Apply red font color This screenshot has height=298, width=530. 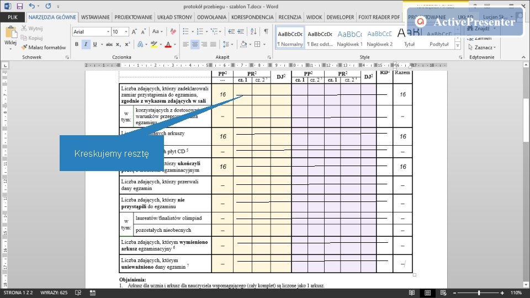coord(168,44)
